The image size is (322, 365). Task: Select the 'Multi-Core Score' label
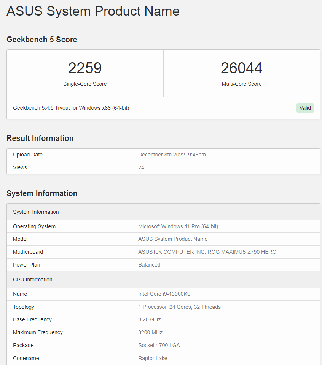tap(242, 84)
